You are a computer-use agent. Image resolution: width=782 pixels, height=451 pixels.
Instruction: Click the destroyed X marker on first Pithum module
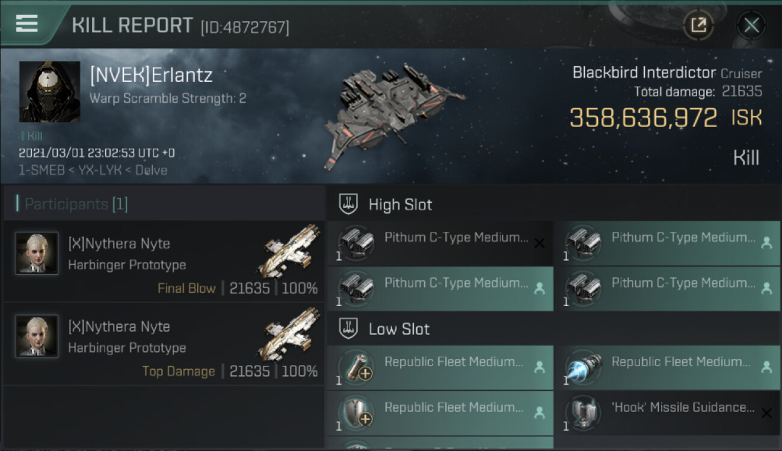click(540, 243)
